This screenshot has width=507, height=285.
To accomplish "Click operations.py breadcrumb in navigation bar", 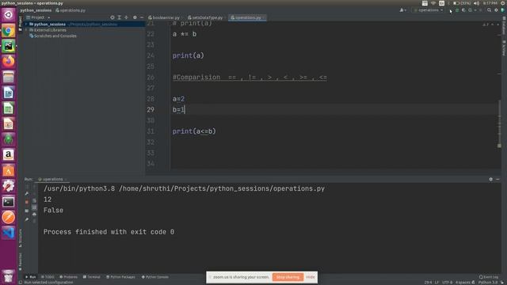I will 71,10.
